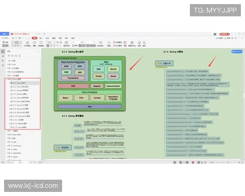
Task: Open the File menu dropdown
Action: coord(6,38)
